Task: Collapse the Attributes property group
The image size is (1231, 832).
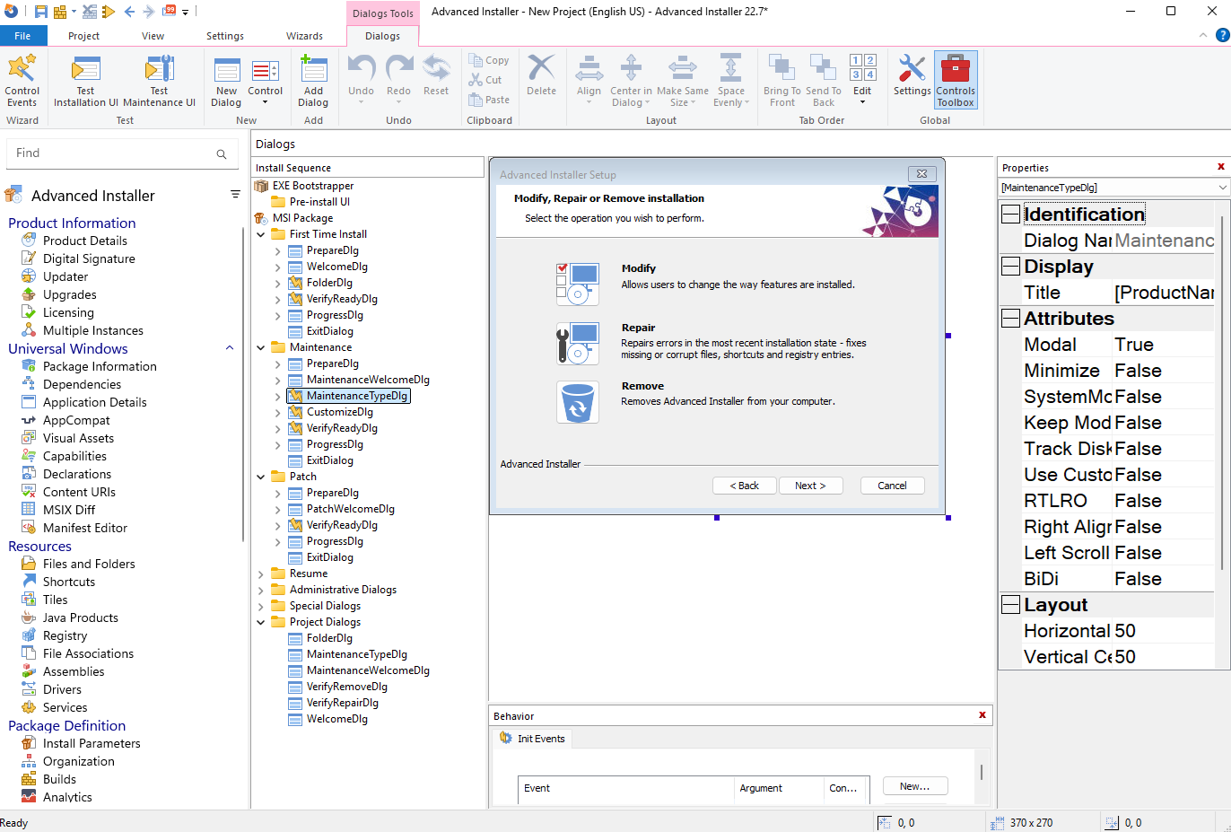Action: (x=1010, y=319)
